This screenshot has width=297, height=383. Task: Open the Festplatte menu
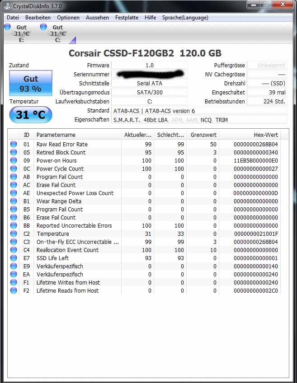click(x=127, y=18)
